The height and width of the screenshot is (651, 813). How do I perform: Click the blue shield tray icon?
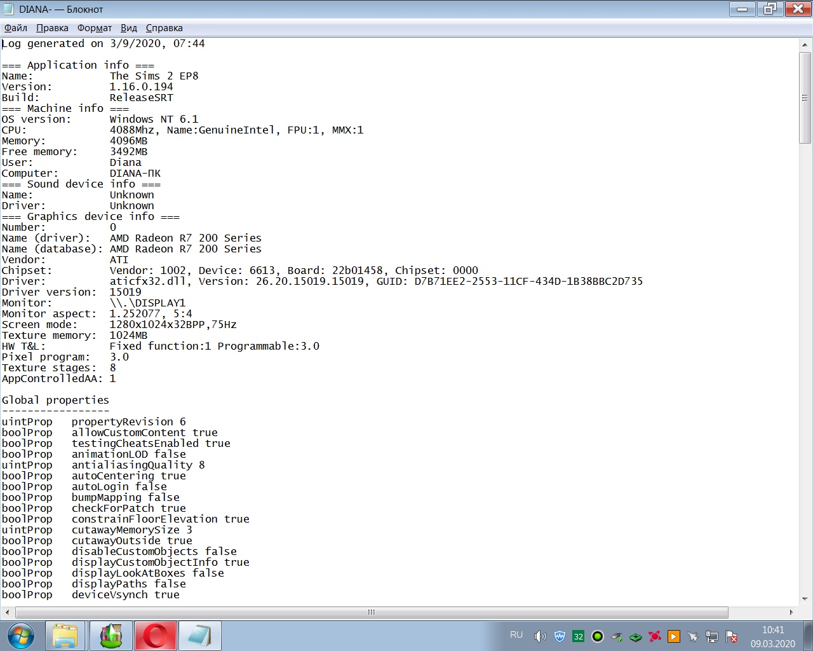(559, 636)
